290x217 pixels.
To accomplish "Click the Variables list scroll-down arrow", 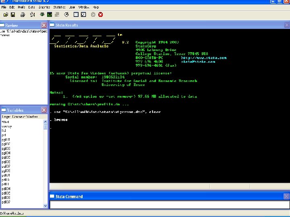I will pos(45,206).
